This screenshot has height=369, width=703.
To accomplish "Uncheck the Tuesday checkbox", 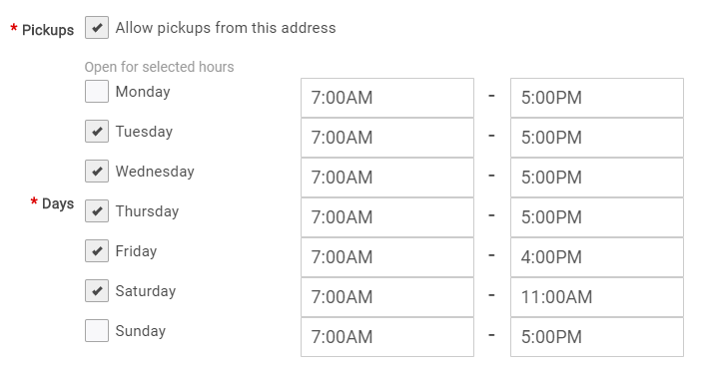I will [97, 132].
